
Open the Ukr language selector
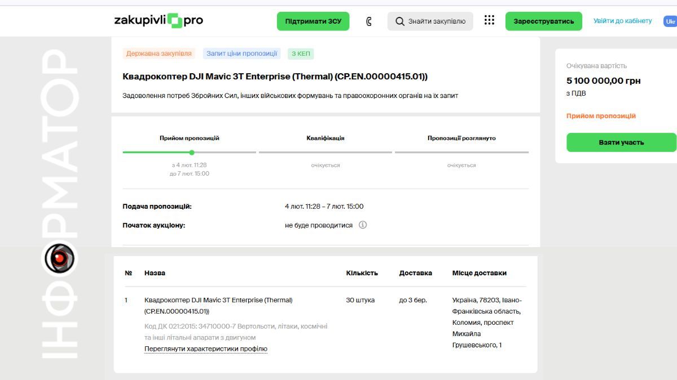point(670,21)
